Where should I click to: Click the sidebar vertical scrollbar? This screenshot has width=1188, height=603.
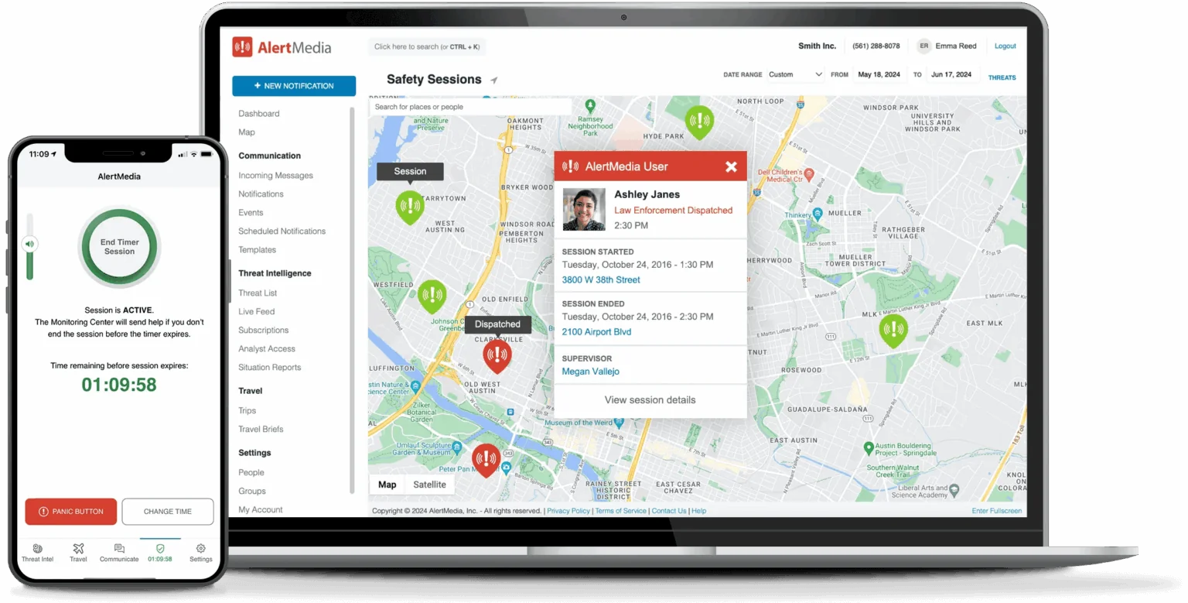[352, 302]
